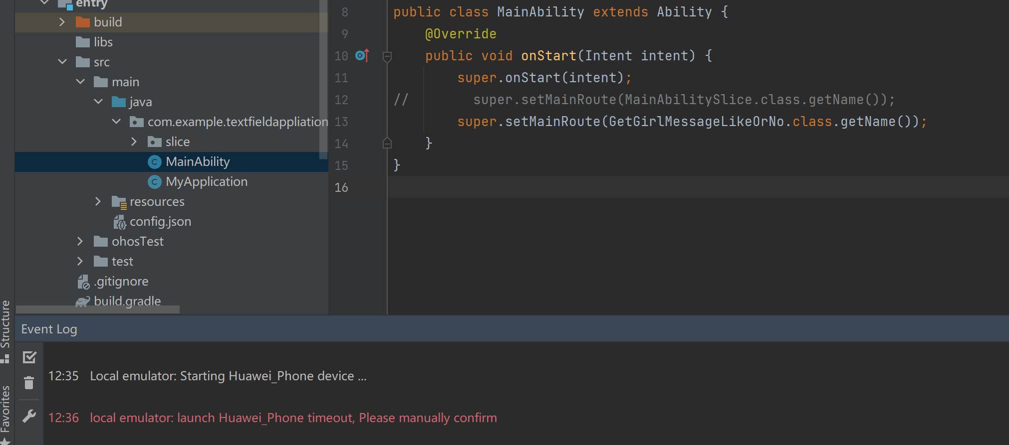Collapse the java folder
Viewport: 1009px width, 445px height.
coord(98,102)
